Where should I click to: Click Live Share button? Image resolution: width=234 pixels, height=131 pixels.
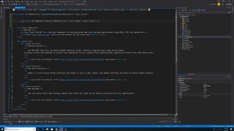pyautogui.click(x=213, y=4)
